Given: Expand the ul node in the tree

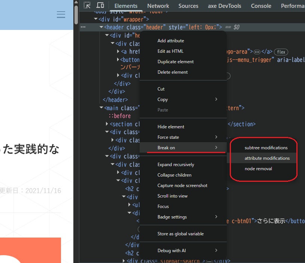Looking at the screenshot, I should 129,205.
